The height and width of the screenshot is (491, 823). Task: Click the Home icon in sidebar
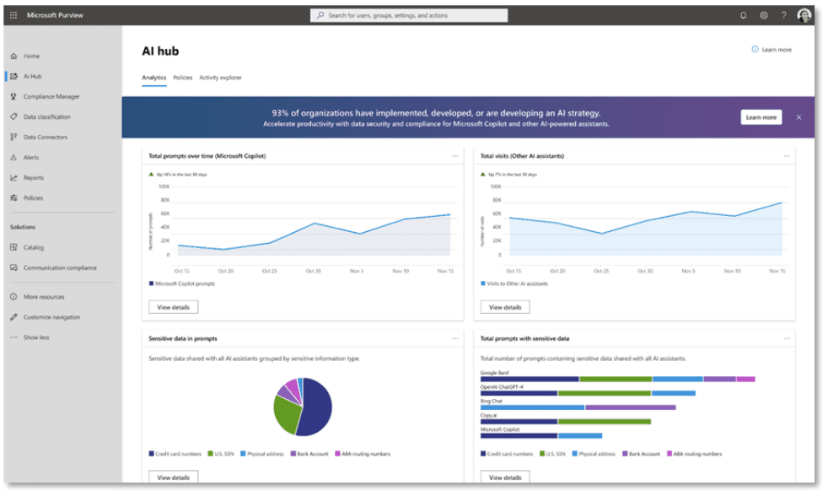tap(13, 56)
